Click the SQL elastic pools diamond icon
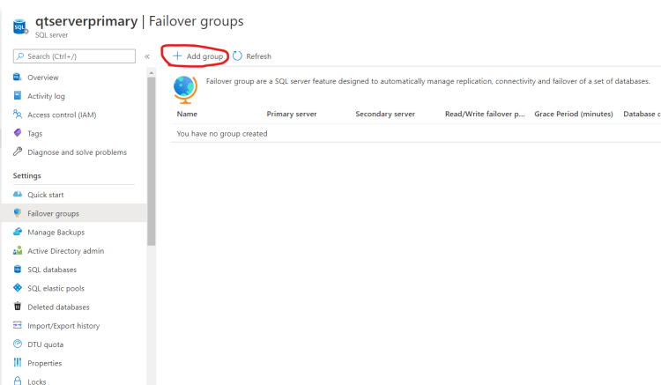Screen dimensions: 661x385 click(x=18, y=288)
